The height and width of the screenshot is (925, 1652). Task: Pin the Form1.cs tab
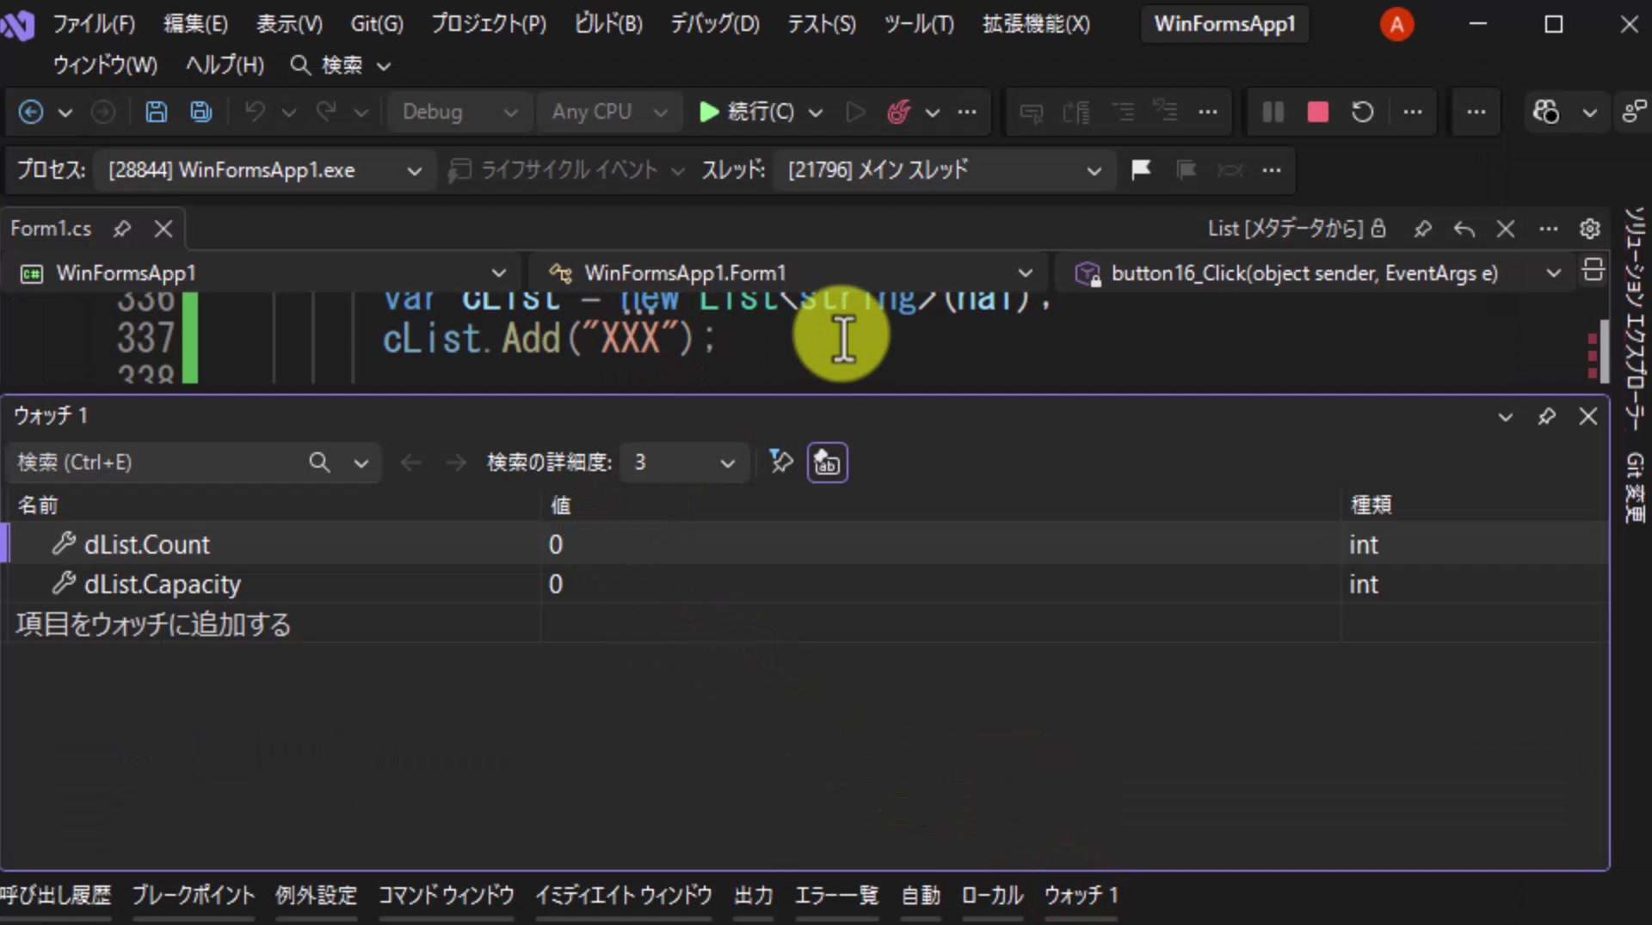point(122,229)
